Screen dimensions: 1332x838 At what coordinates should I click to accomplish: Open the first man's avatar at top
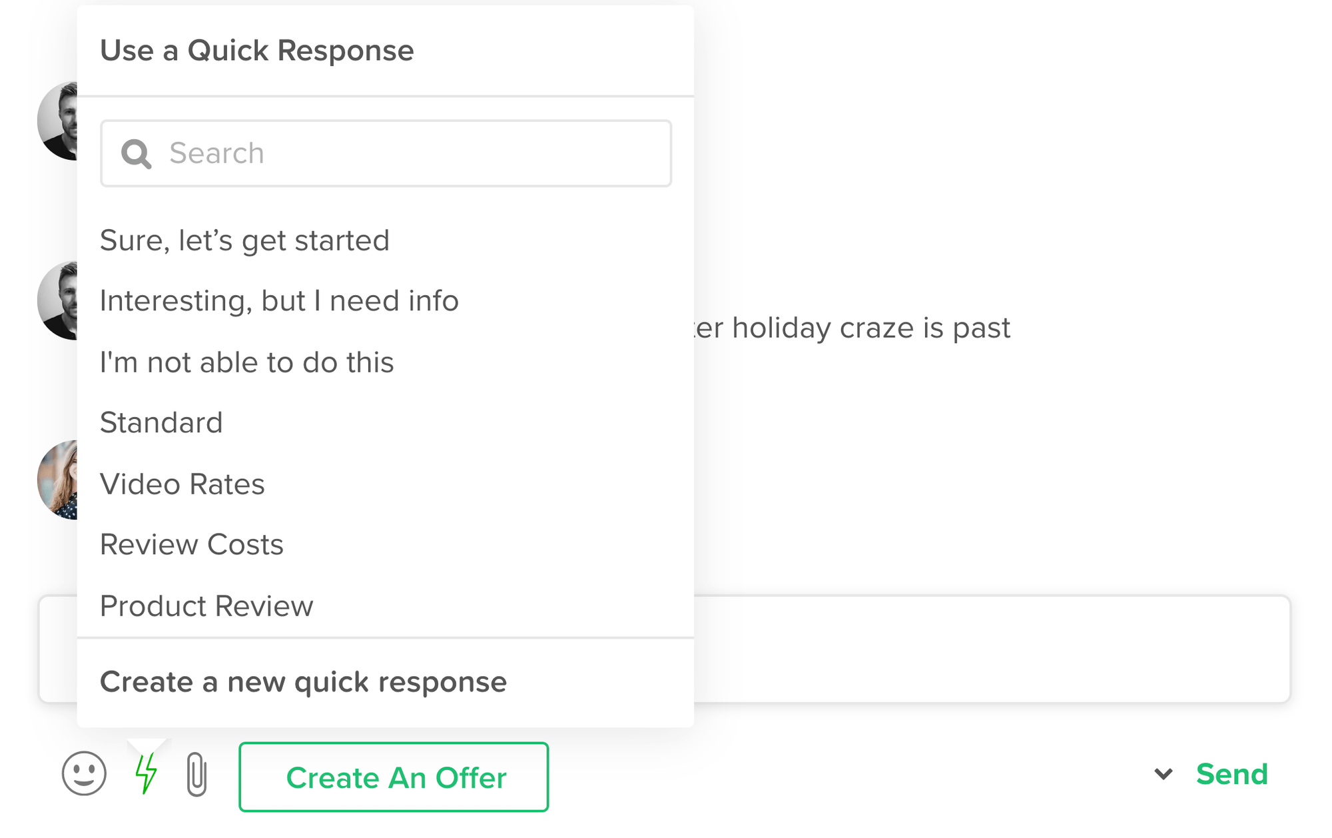coord(58,121)
